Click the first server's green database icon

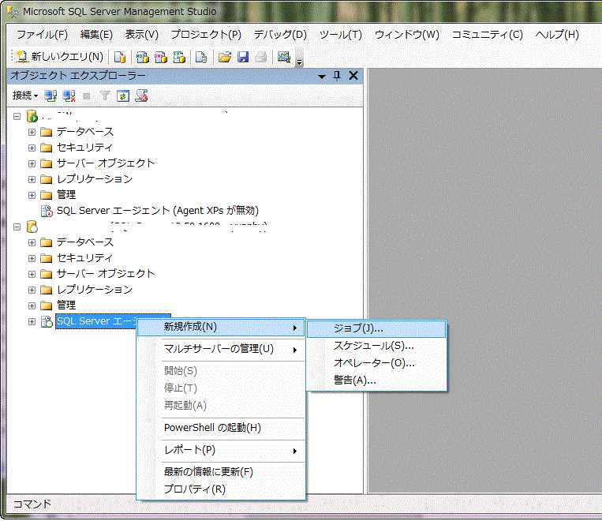pos(32,116)
